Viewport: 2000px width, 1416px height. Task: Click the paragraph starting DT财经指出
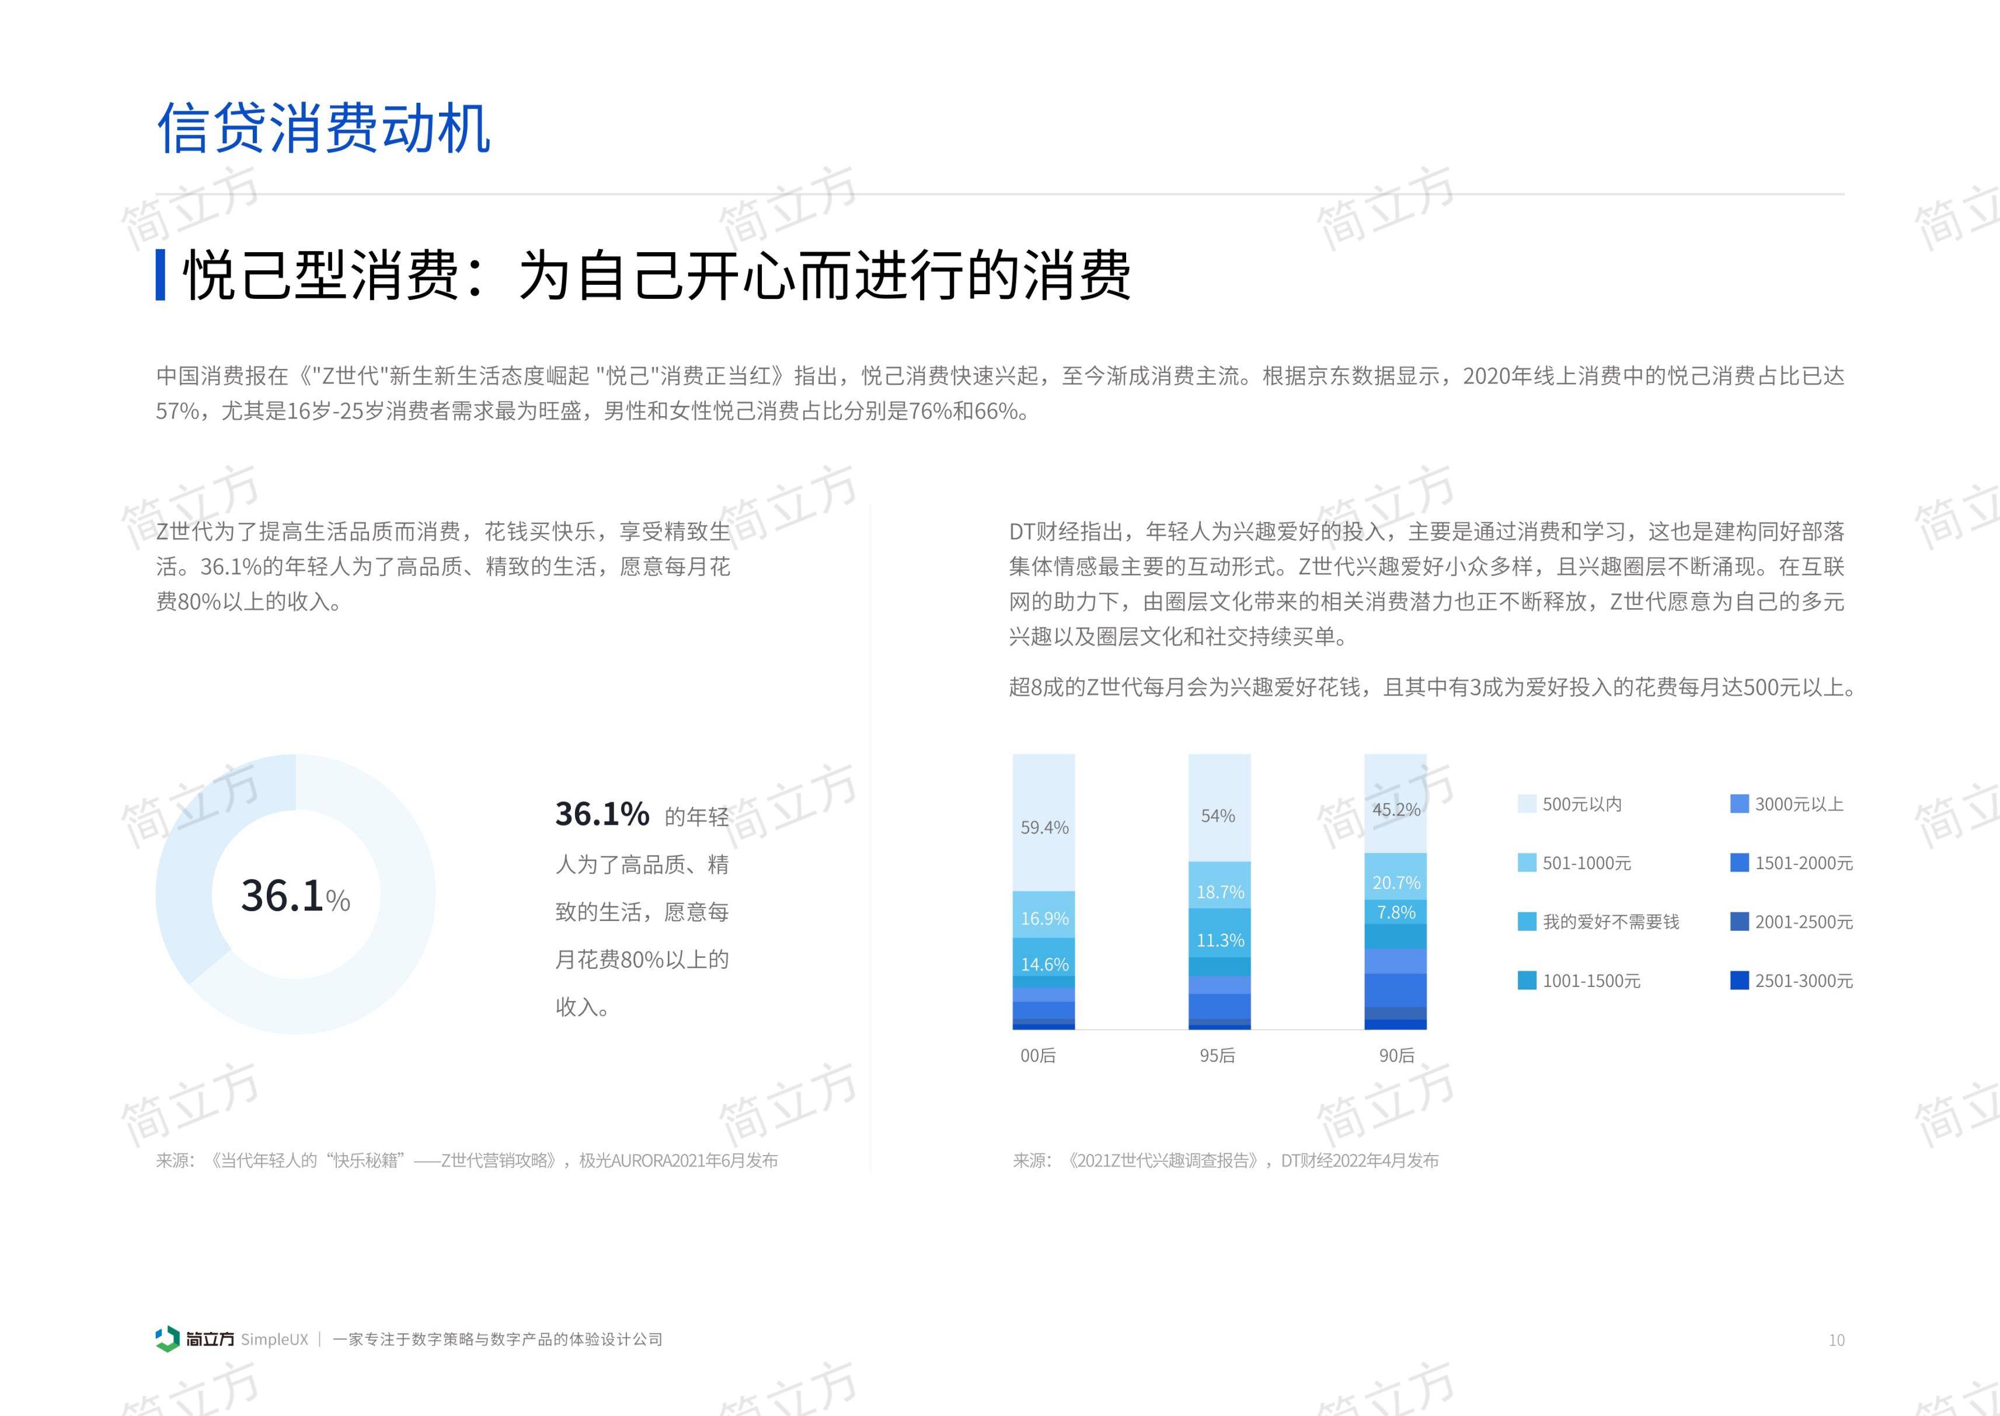(1426, 584)
